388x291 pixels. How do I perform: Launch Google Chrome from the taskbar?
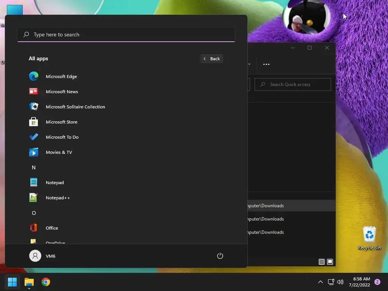[46, 282]
